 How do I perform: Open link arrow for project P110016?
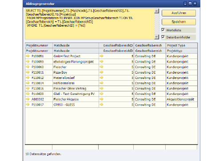click(x=28, y=88)
